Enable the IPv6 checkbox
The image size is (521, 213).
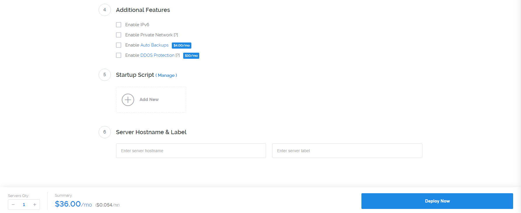pyautogui.click(x=118, y=25)
